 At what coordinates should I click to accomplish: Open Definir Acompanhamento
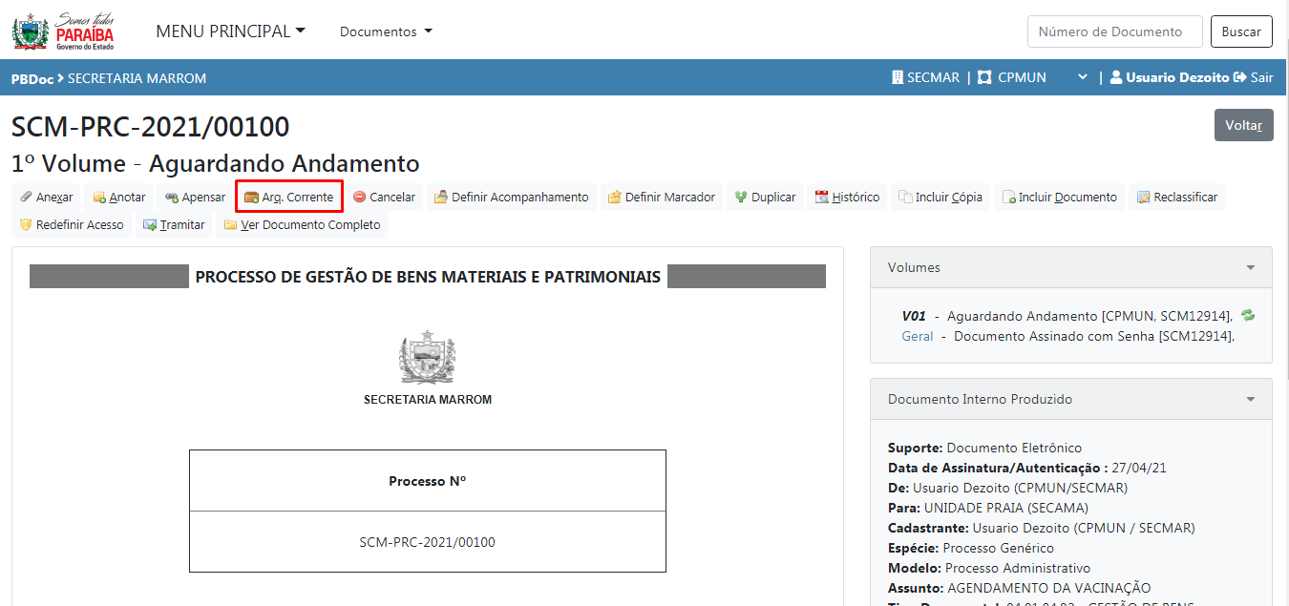511,198
